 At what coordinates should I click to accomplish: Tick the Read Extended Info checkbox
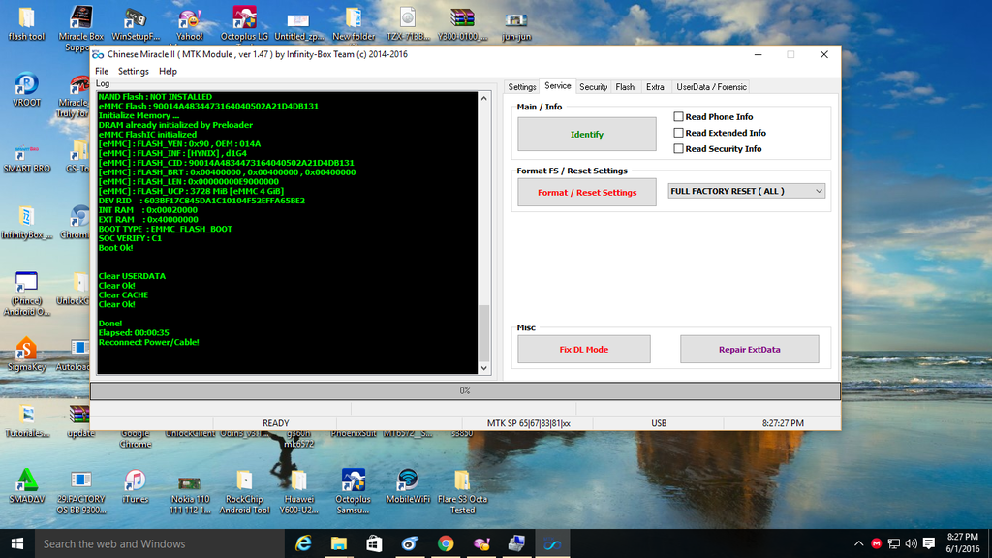pyautogui.click(x=679, y=133)
